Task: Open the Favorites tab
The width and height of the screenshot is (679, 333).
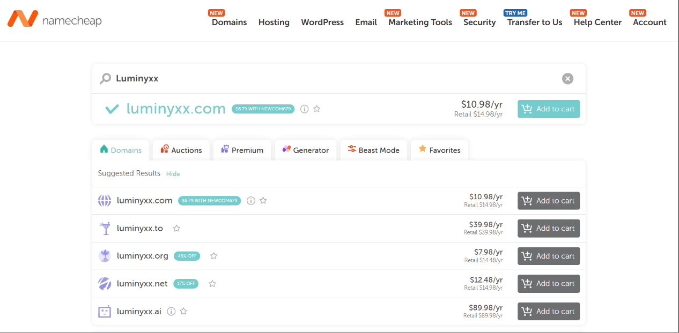Action: [x=440, y=150]
